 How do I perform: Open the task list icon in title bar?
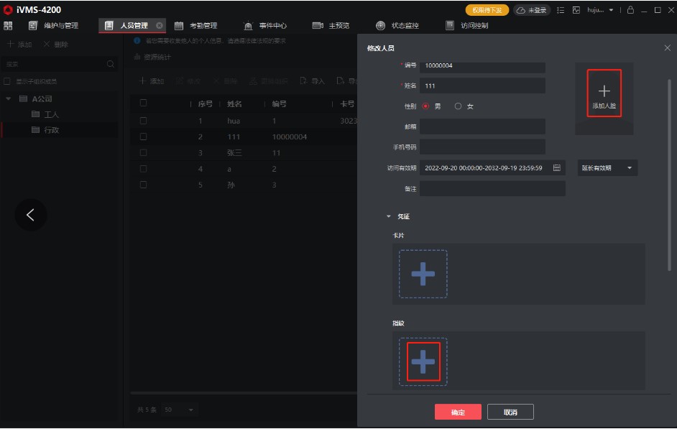coord(561,10)
